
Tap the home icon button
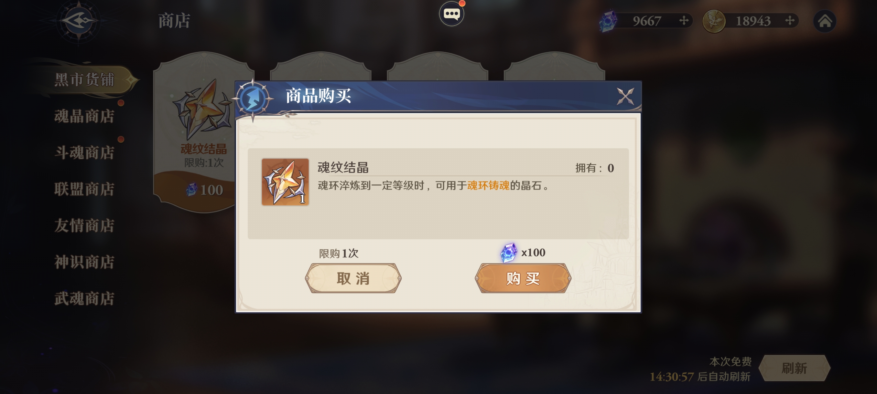[x=824, y=21]
